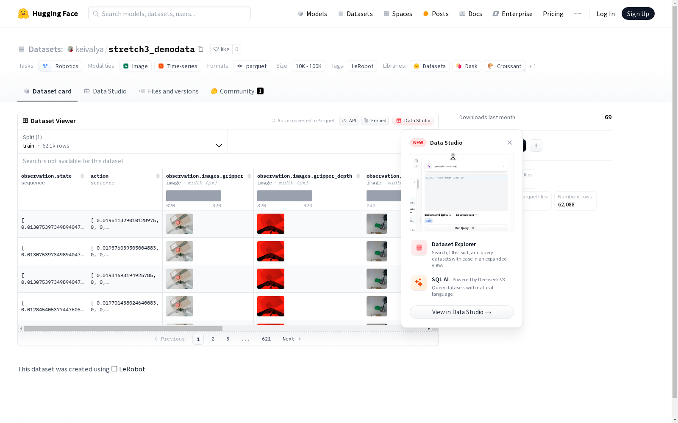Click the Dataset Explorer icon
The image size is (678, 423).
419,248
